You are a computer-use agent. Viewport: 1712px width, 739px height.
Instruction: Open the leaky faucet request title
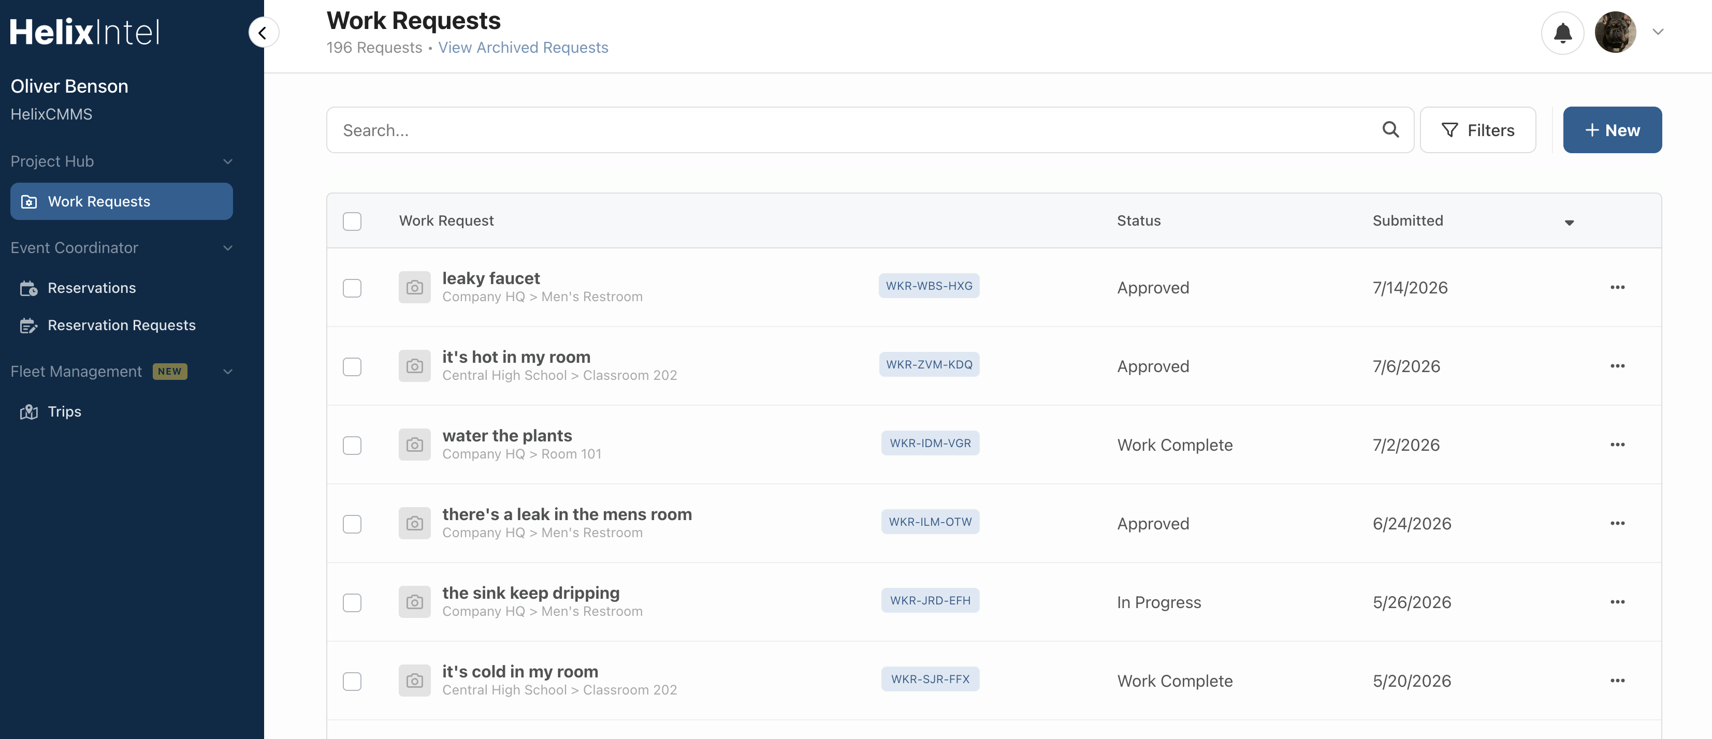pyautogui.click(x=491, y=278)
